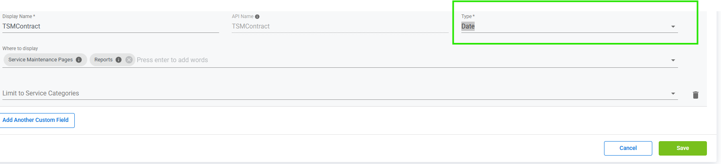Select the Reports chip label
Image resolution: width=721 pixels, height=164 pixels.
(103, 60)
